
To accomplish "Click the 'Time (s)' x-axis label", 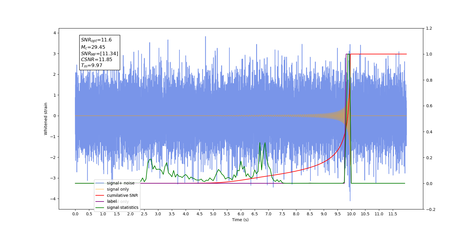I will click(240, 220).
